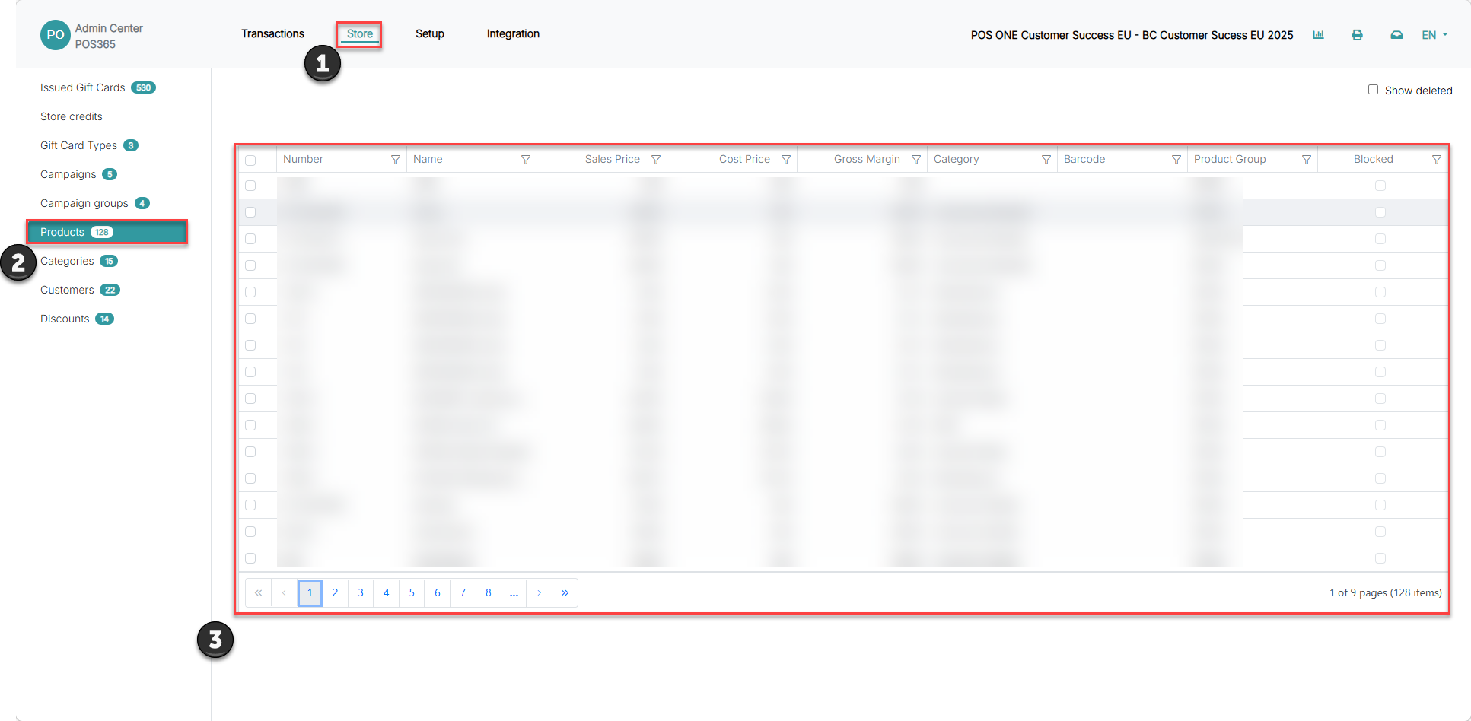The height and width of the screenshot is (721, 1471).
Task: Go to page 3
Action: (x=361, y=592)
